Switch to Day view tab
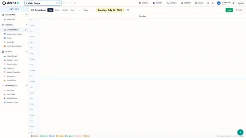246x138 pixels. click(50, 10)
